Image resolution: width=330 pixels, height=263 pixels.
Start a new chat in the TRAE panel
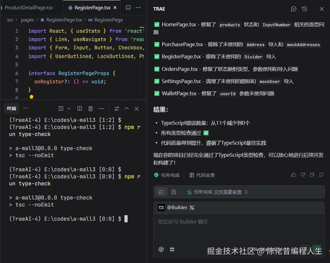point(293,9)
